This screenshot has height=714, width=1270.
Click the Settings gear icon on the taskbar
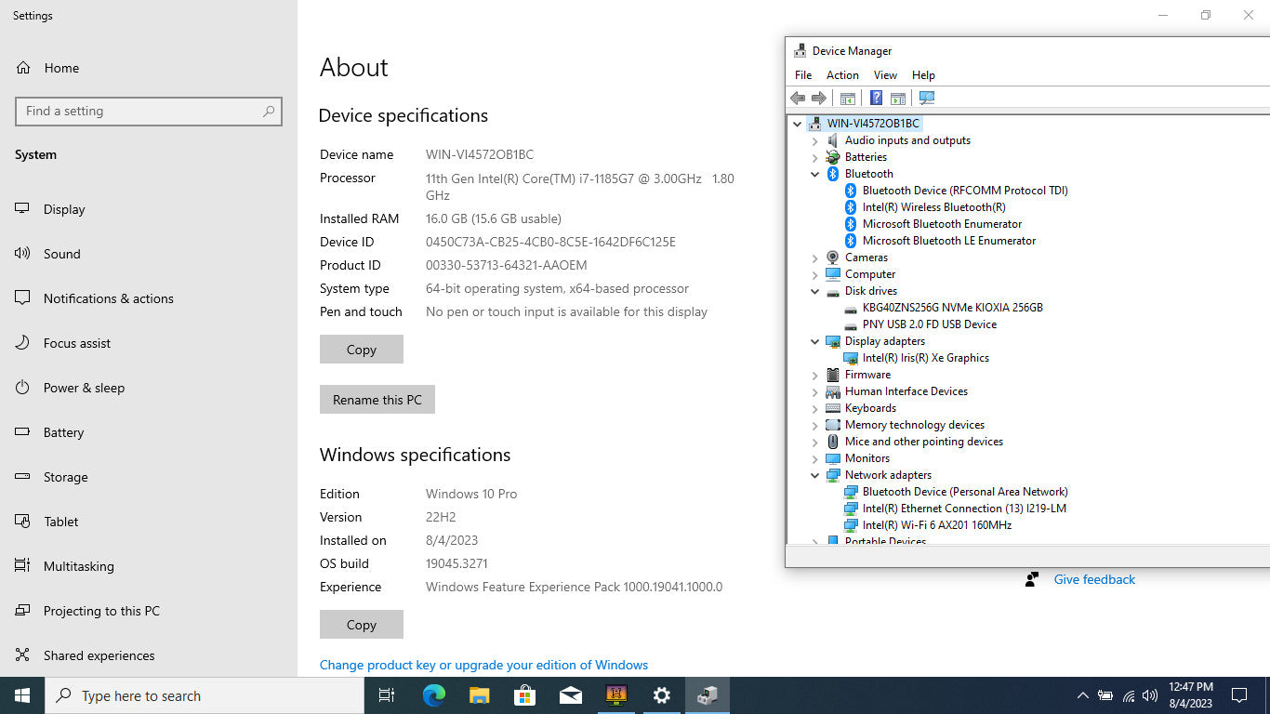pos(662,695)
